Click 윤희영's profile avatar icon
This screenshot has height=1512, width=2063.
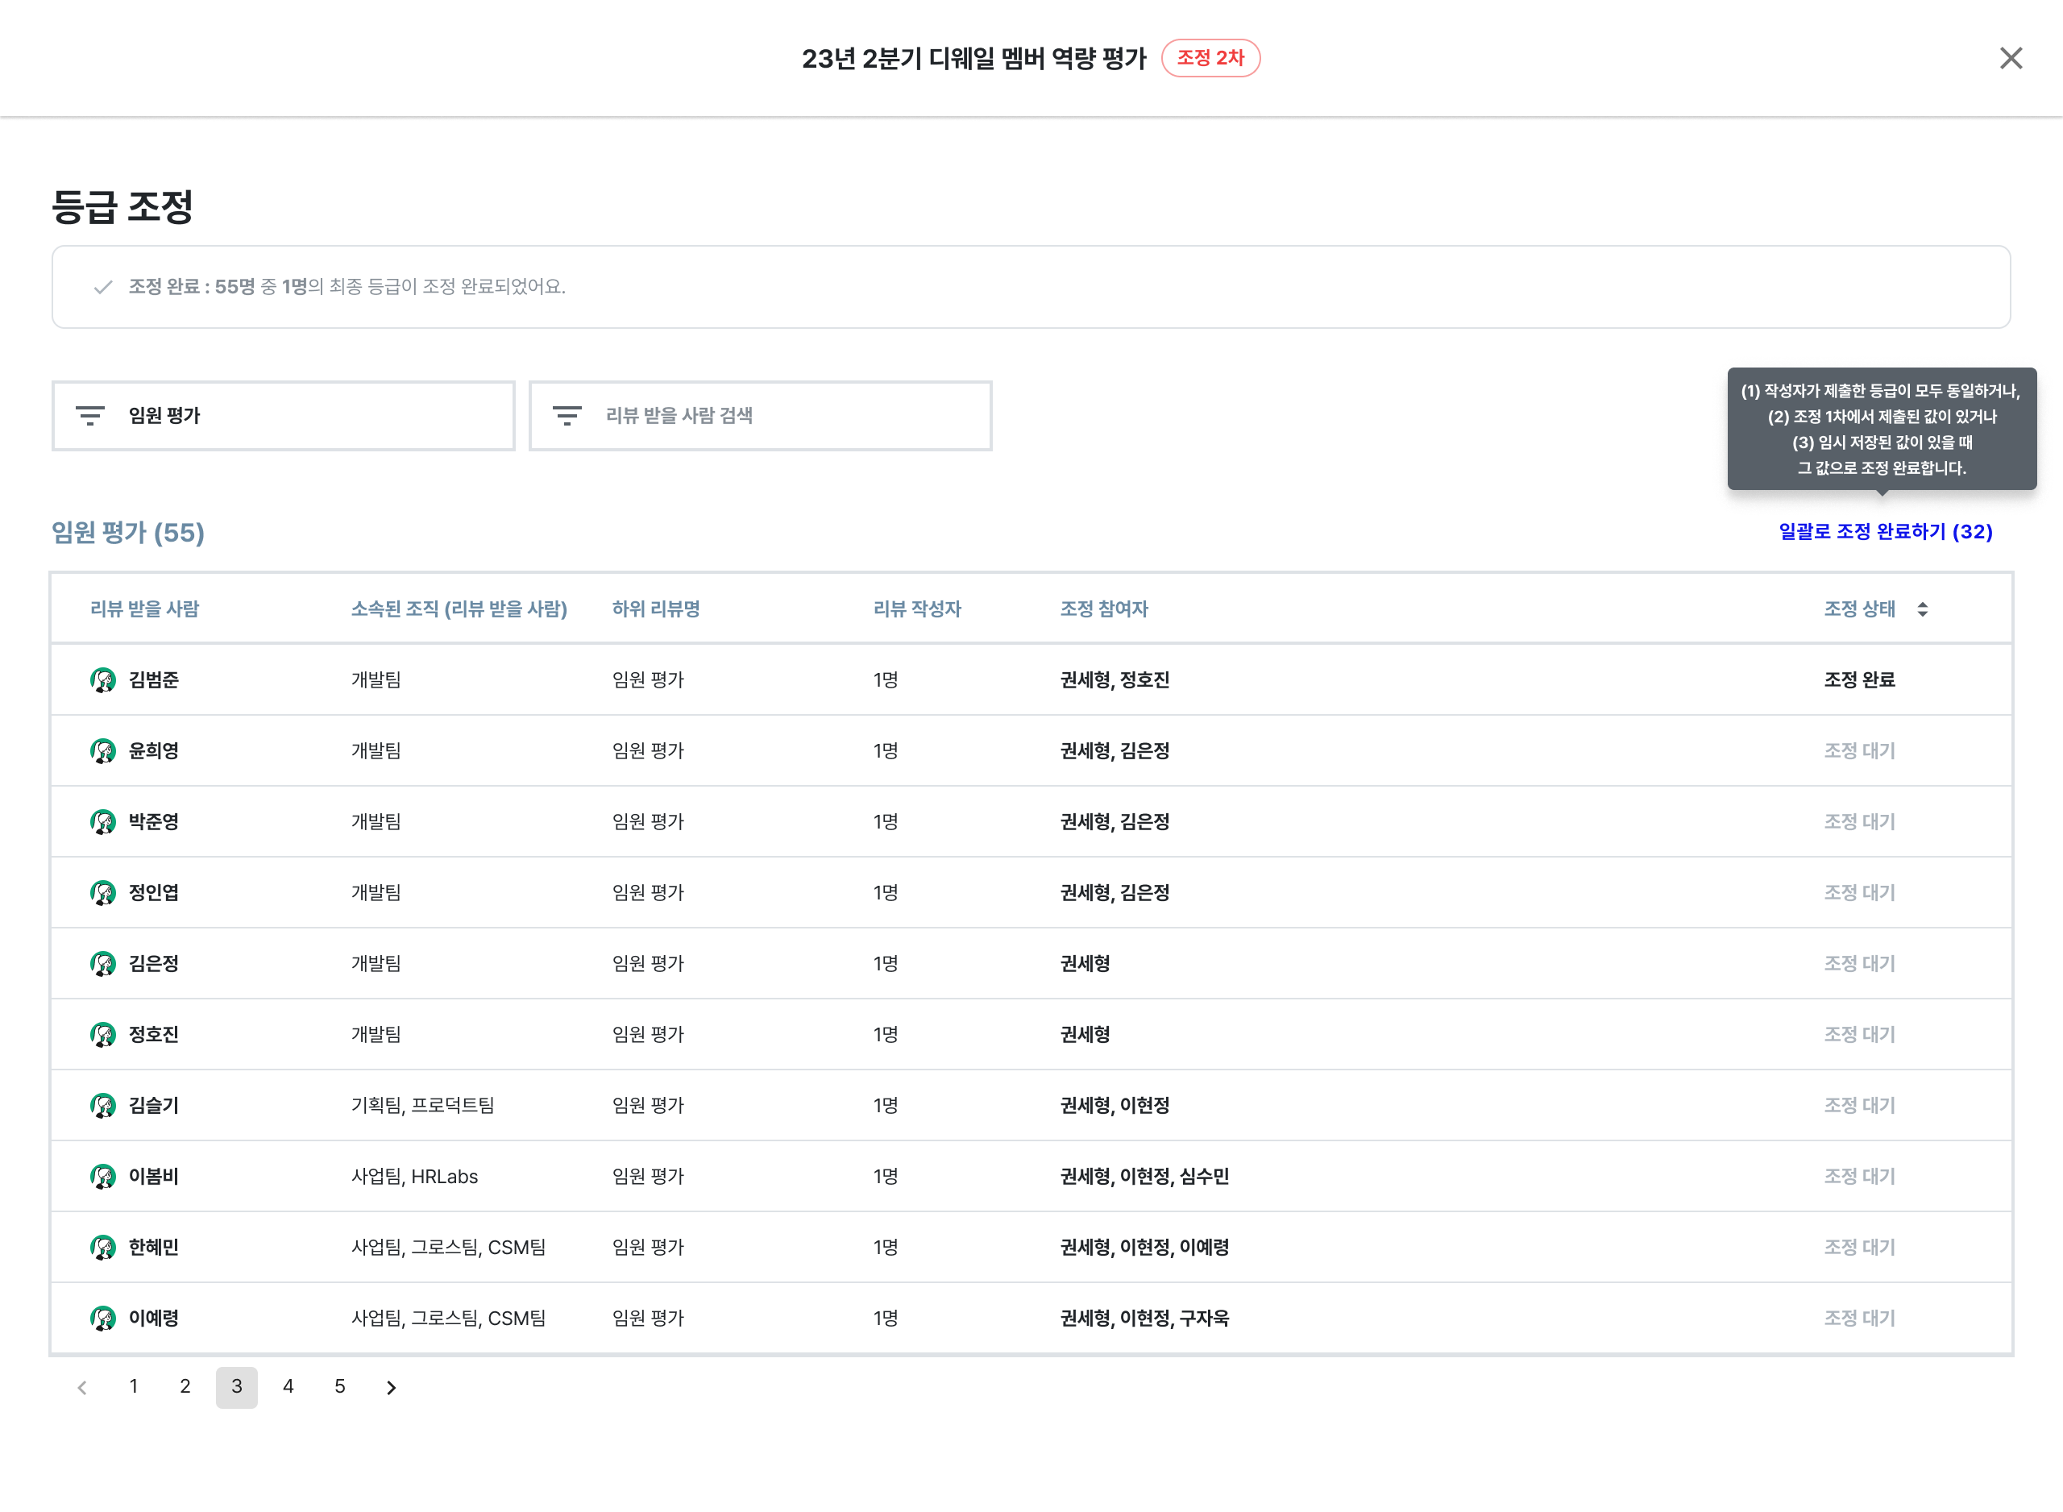click(103, 751)
